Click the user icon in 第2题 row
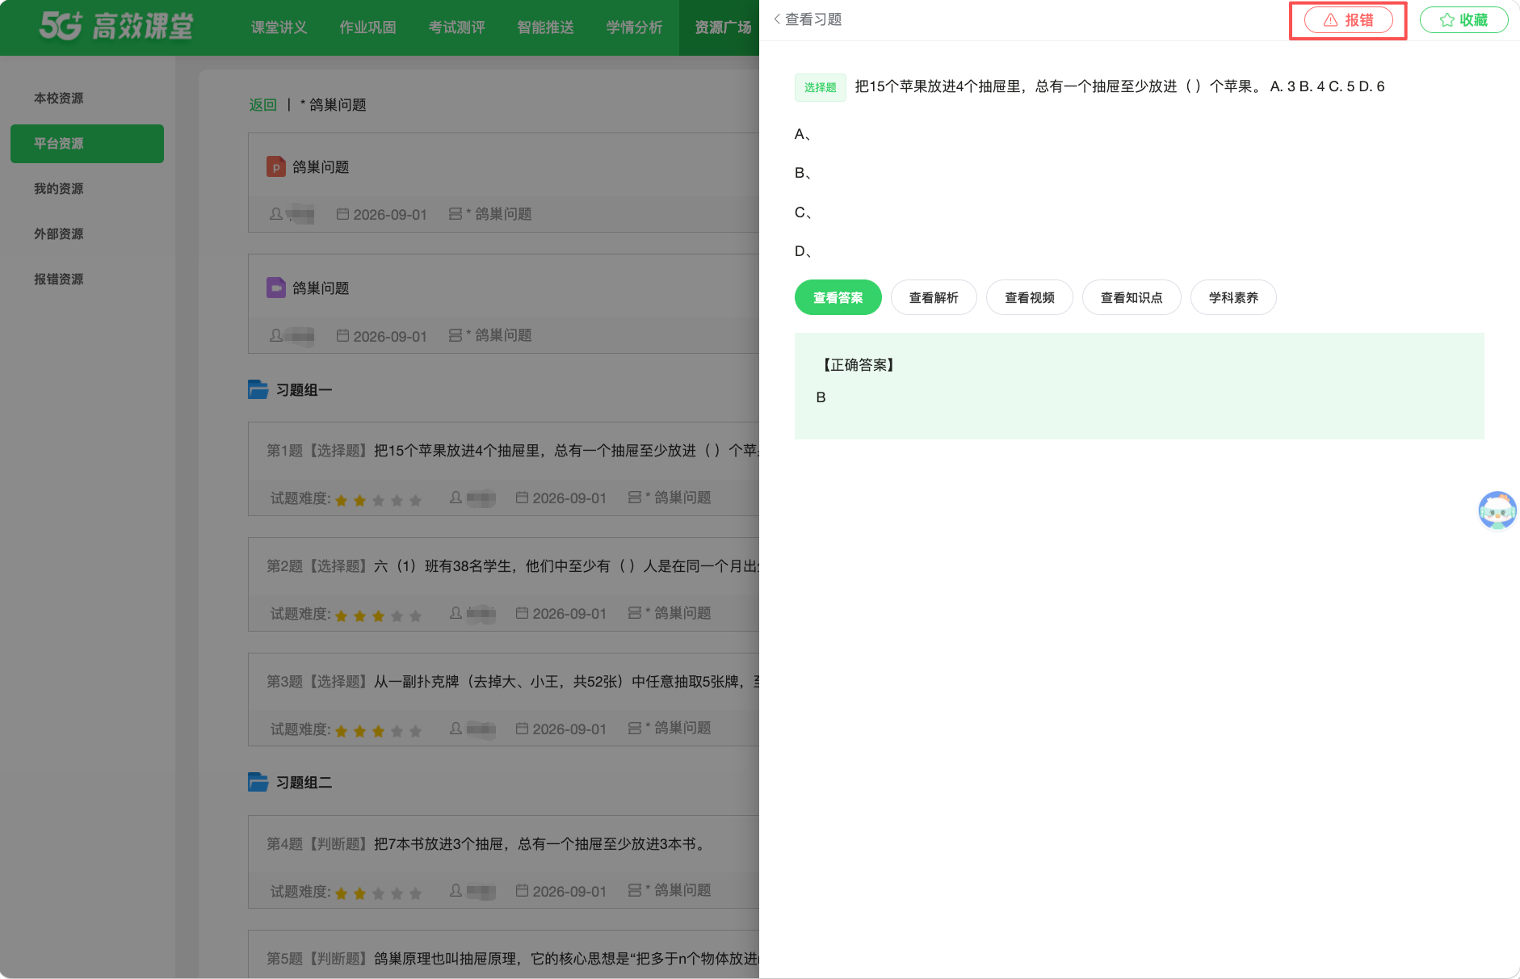 [x=456, y=613]
